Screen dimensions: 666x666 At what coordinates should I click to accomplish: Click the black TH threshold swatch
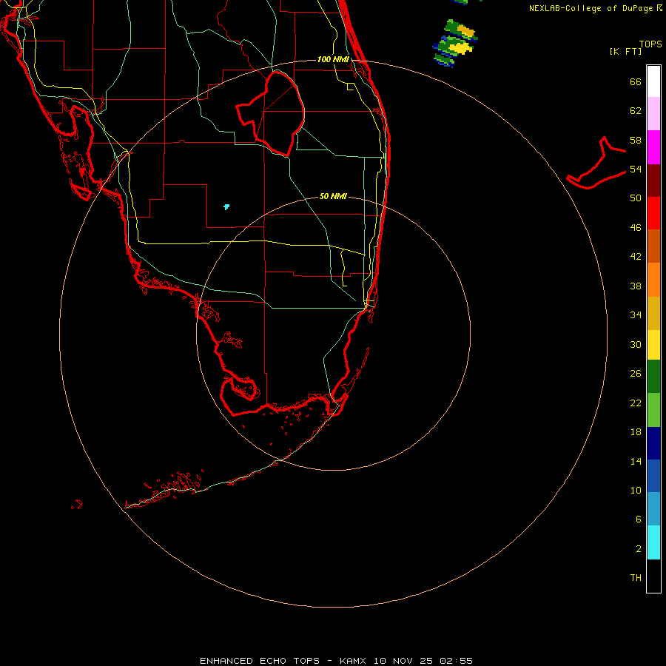[x=653, y=576]
